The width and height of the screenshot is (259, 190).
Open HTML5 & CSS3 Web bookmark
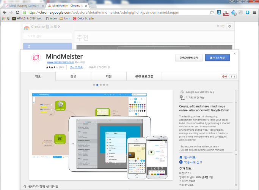click(x=27, y=18)
